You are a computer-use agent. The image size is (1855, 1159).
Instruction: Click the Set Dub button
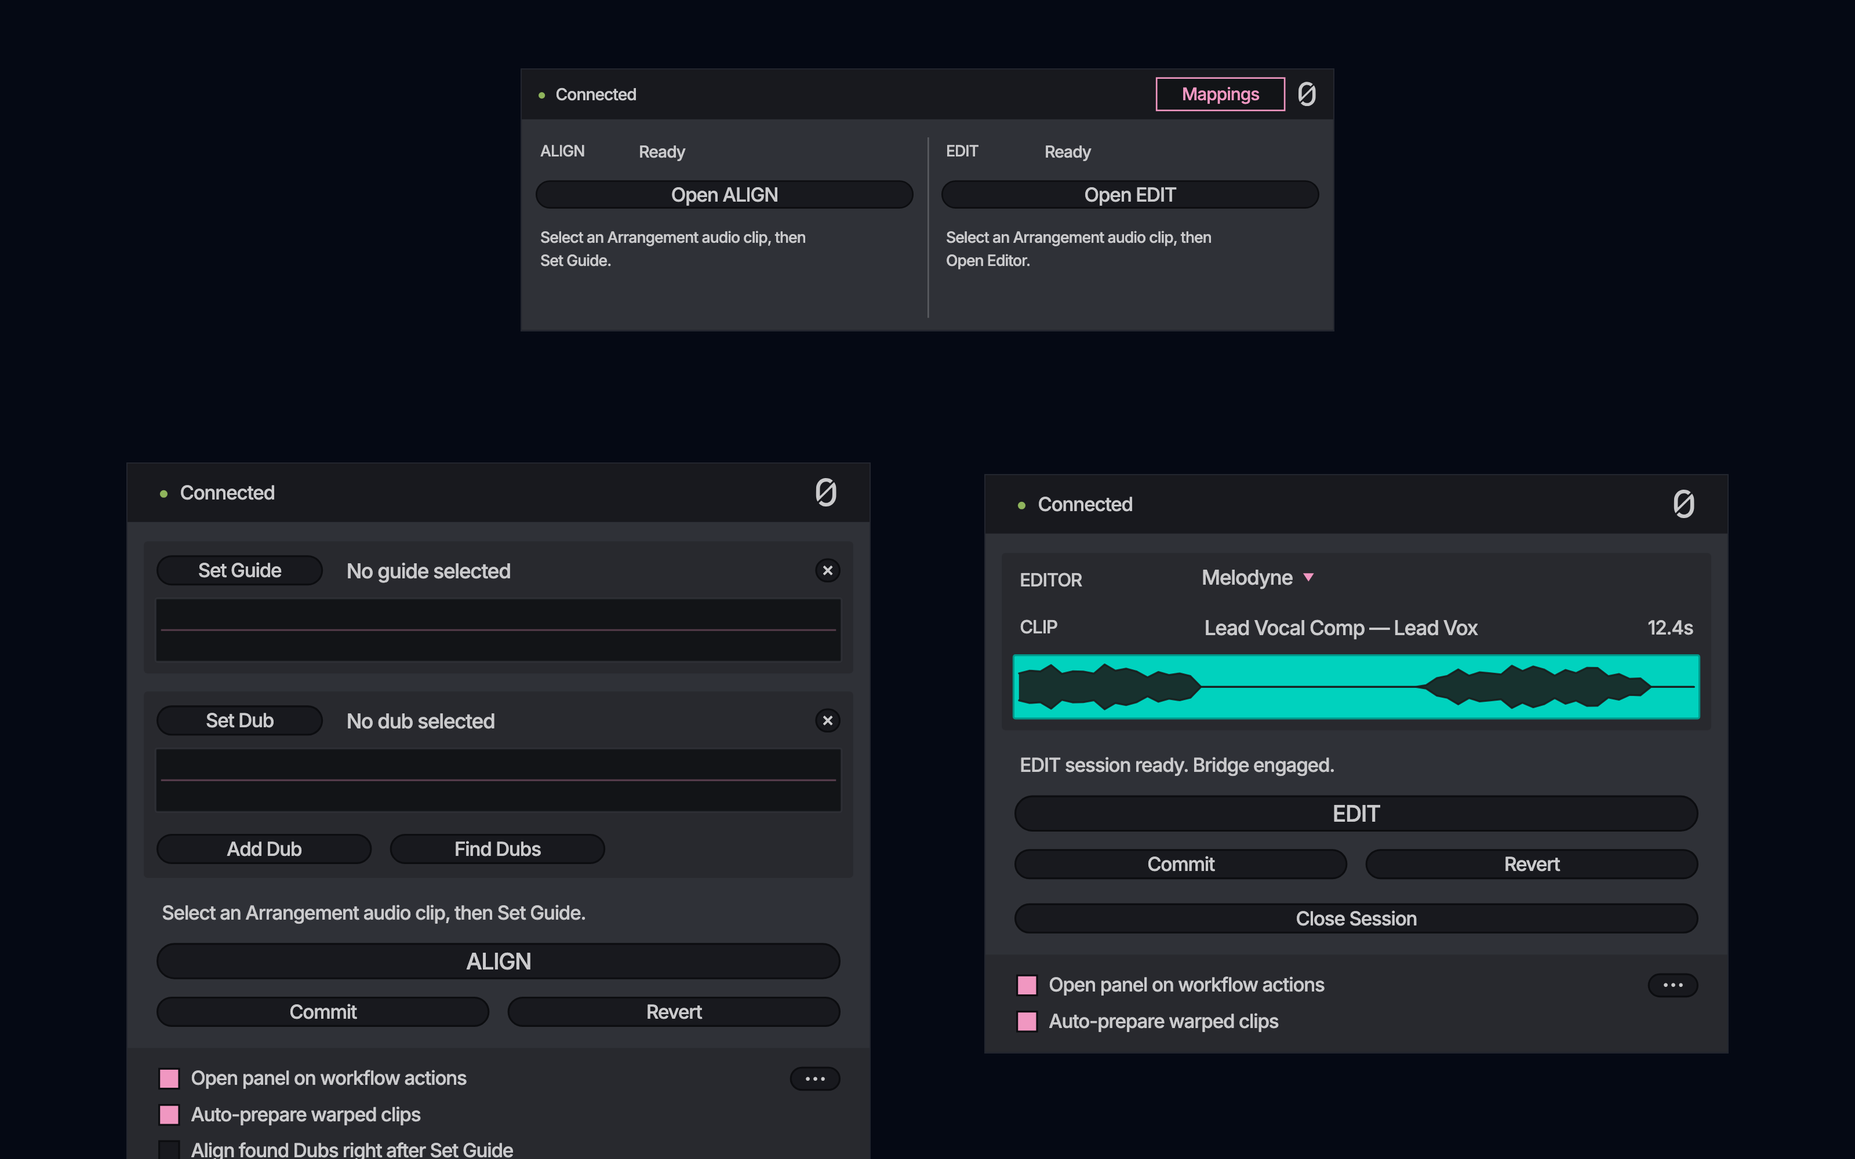point(239,720)
